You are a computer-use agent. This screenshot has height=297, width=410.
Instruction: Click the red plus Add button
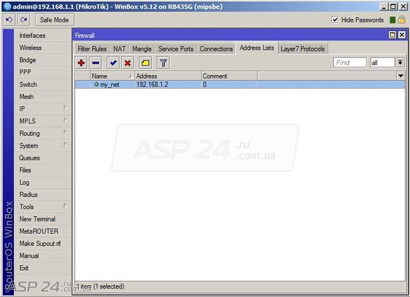[x=81, y=63]
